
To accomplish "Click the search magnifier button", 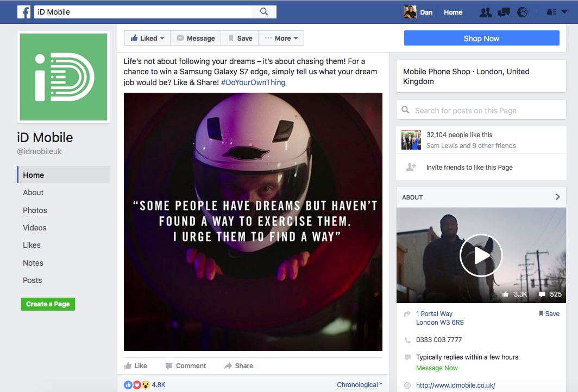I will pyautogui.click(x=264, y=12).
